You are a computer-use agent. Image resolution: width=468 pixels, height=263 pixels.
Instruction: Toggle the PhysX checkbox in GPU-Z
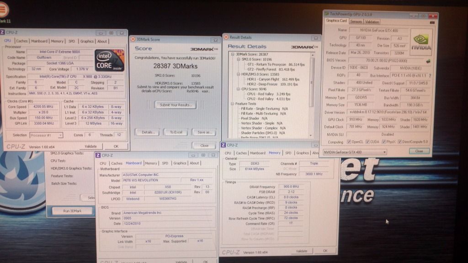[x=384, y=142]
